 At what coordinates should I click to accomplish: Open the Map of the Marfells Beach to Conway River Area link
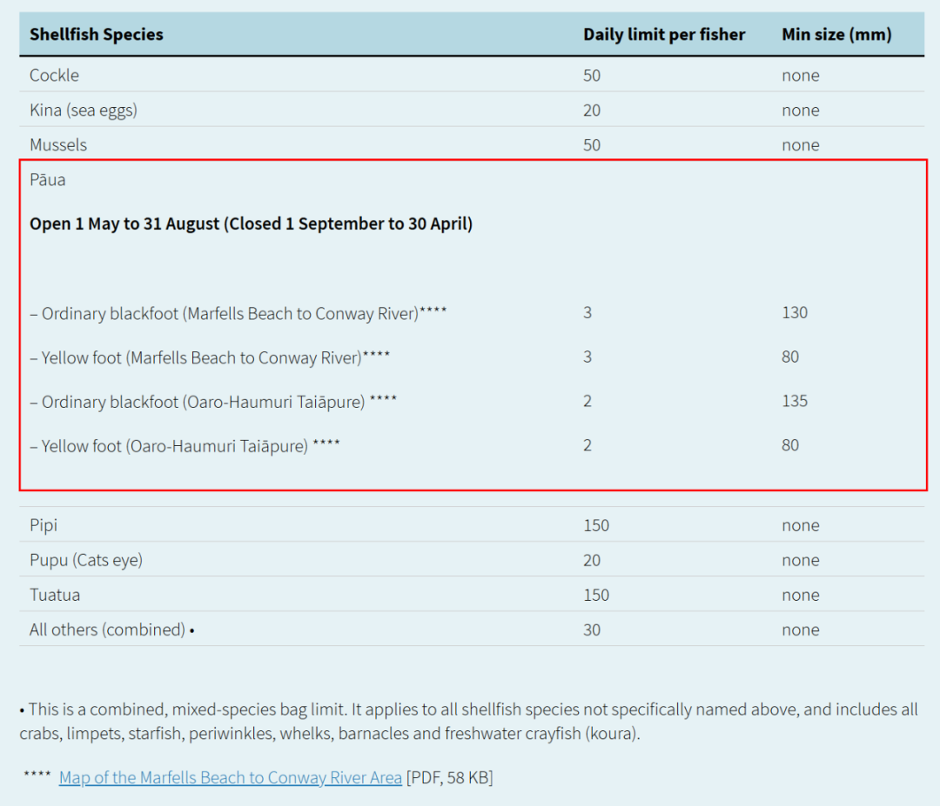click(230, 777)
